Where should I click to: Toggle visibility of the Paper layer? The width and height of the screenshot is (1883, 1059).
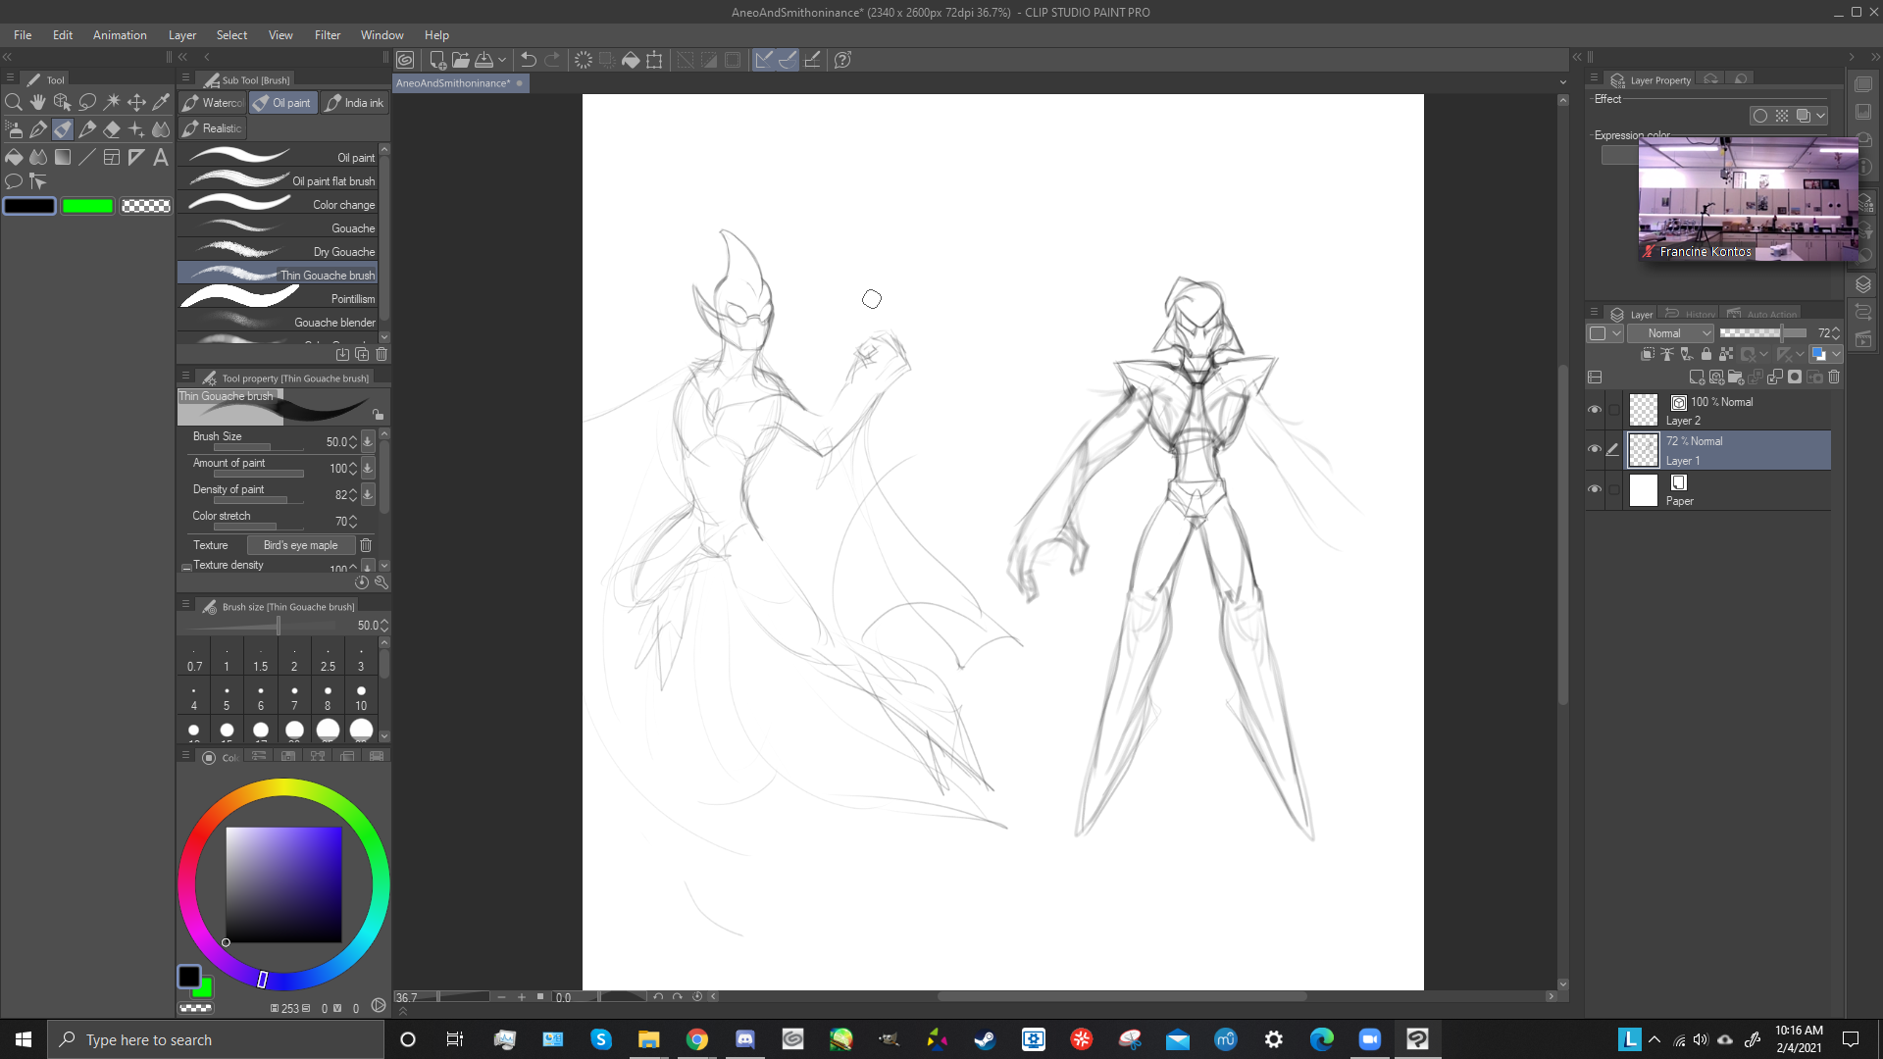point(1595,489)
